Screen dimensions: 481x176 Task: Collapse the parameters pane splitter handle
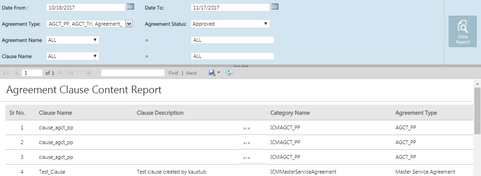[241, 66]
